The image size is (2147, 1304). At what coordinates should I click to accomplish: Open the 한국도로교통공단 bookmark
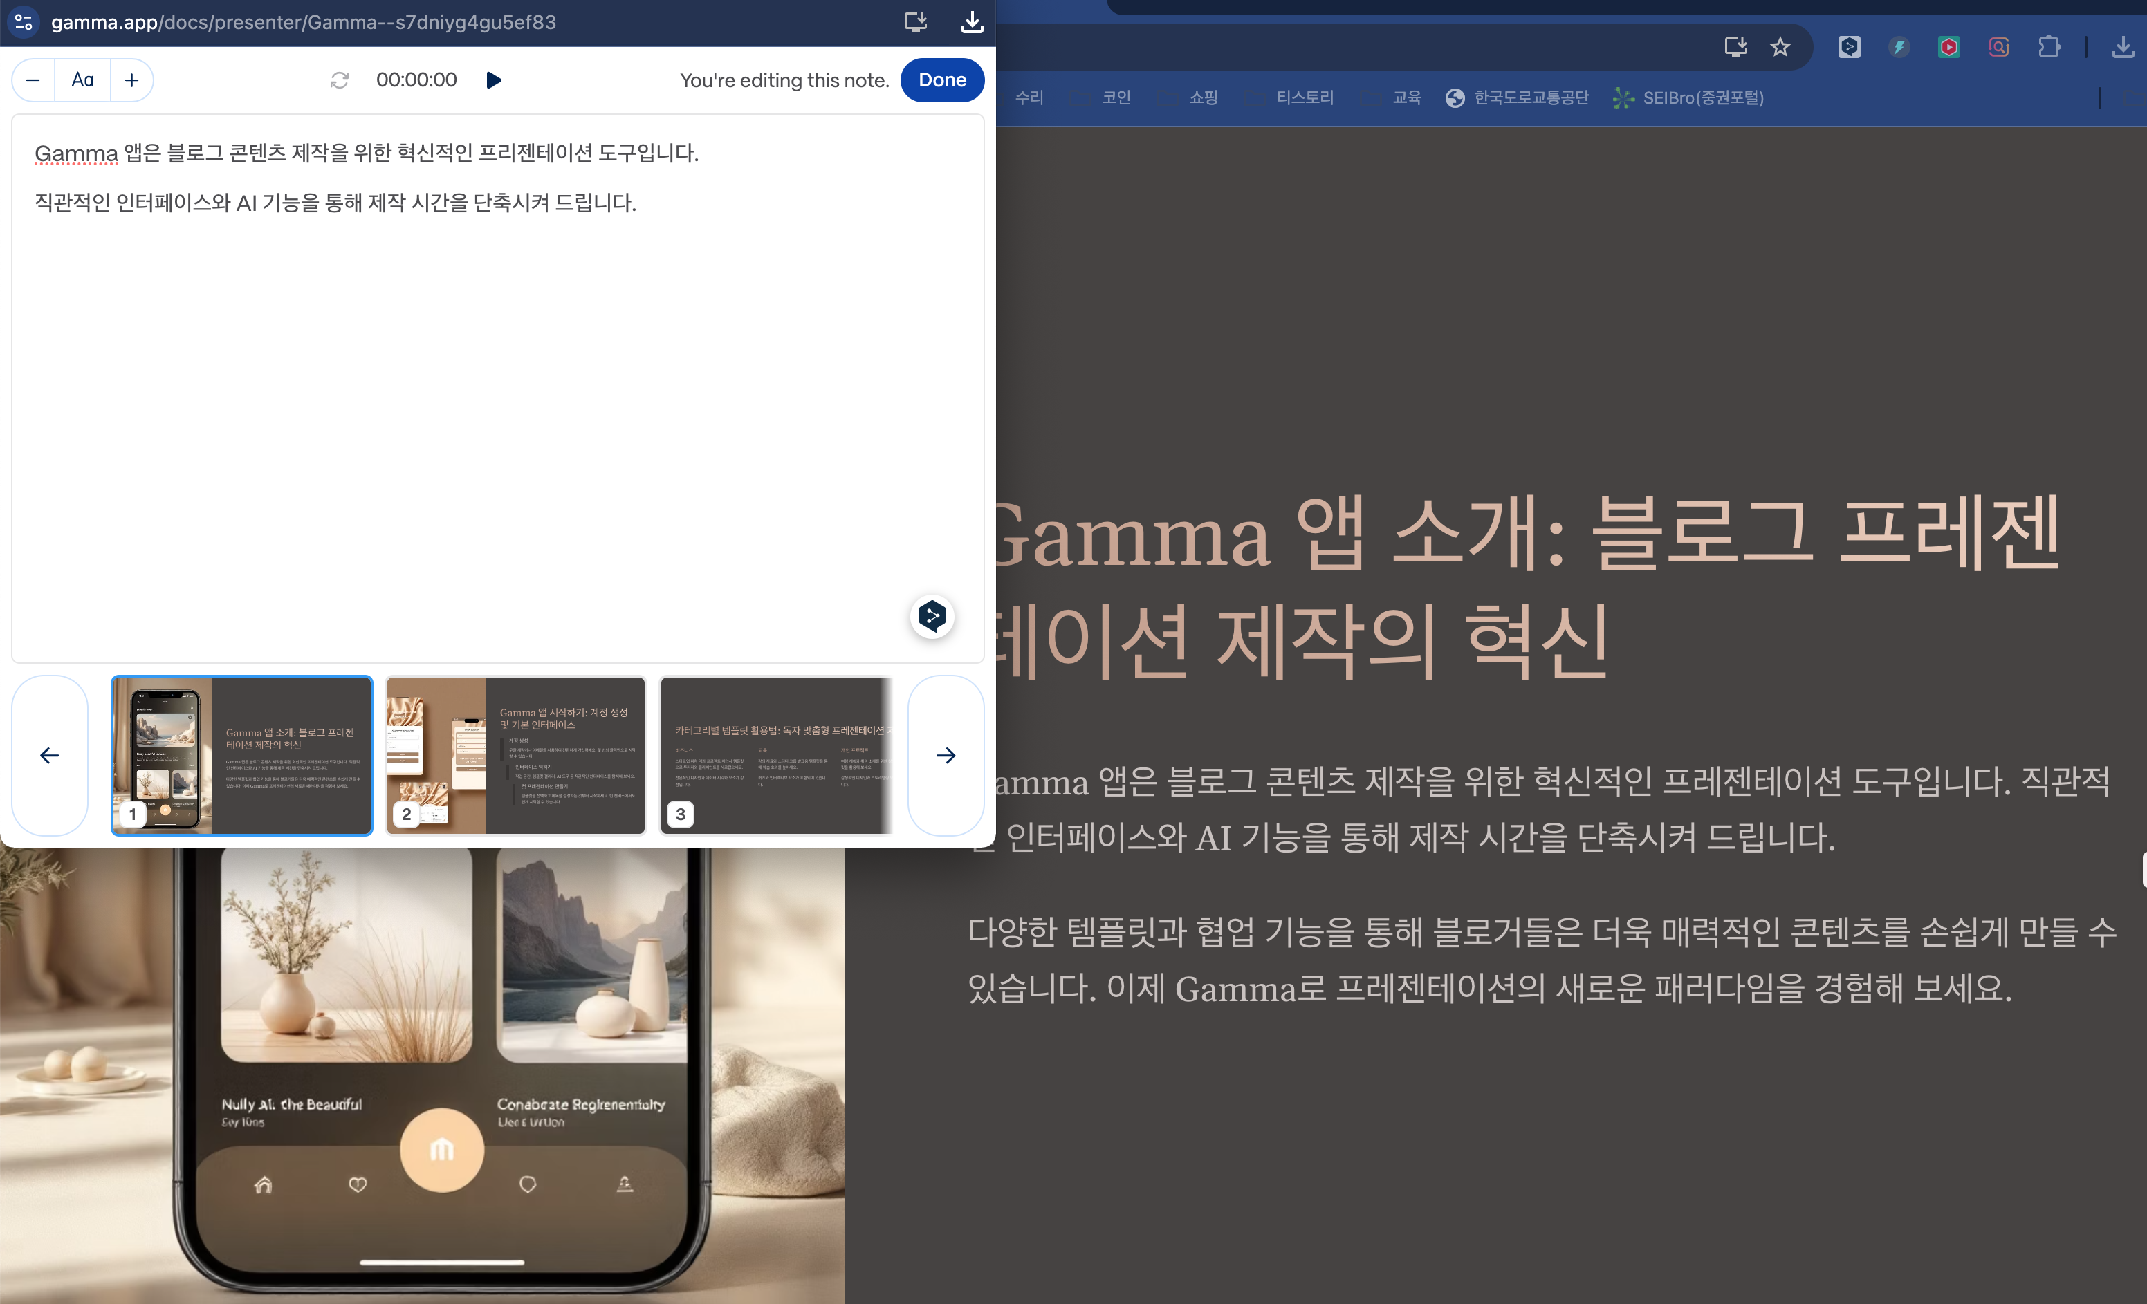tap(1517, 97)
